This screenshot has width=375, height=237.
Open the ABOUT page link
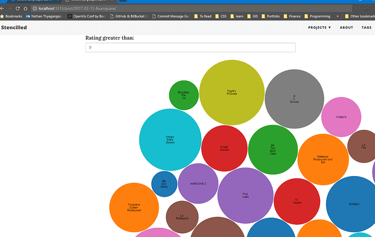(346, 28)
